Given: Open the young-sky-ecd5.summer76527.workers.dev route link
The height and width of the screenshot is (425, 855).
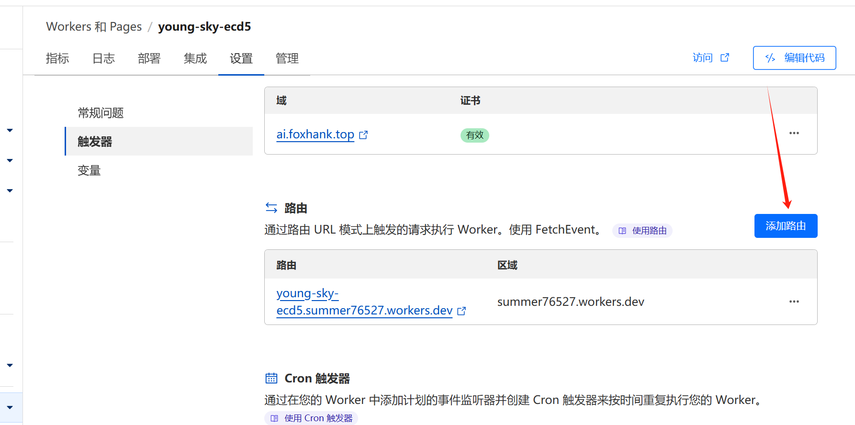Looking at the screenshot, I should pos(364,302).
